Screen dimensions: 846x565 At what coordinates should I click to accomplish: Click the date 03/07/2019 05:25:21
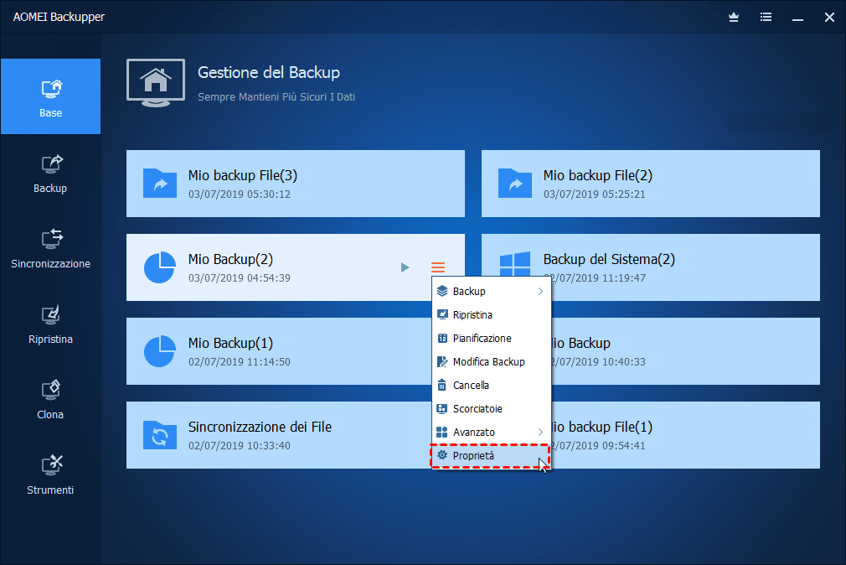594,194
